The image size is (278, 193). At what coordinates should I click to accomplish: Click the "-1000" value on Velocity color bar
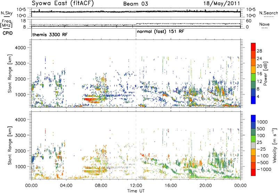(x=264, y=169)
